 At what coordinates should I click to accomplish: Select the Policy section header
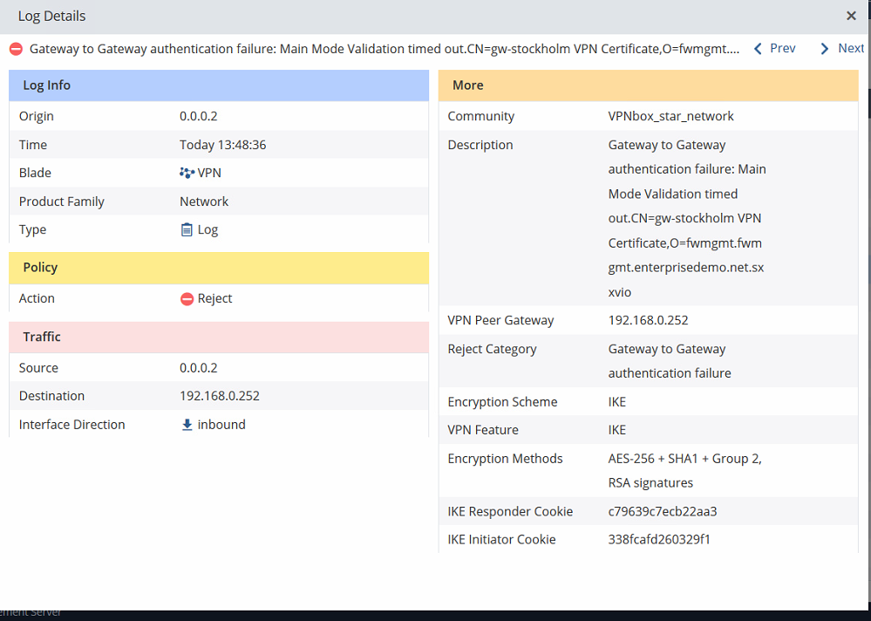click(x=219, y=267)
